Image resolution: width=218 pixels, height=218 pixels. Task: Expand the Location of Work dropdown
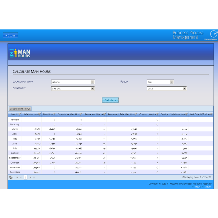coord(92,82)
